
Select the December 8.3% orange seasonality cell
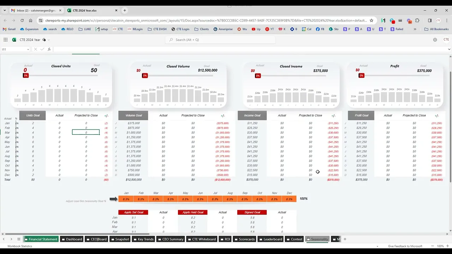289,199
